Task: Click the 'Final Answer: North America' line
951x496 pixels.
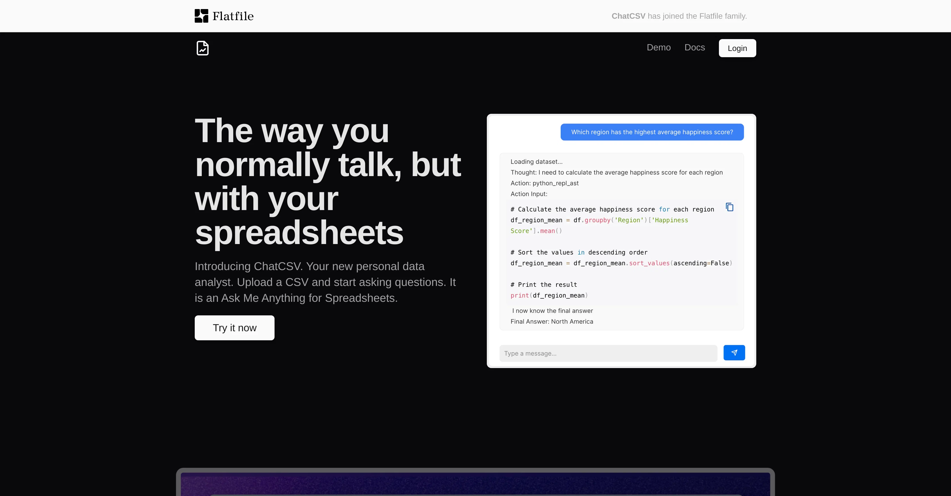Action: coord(552,322)
